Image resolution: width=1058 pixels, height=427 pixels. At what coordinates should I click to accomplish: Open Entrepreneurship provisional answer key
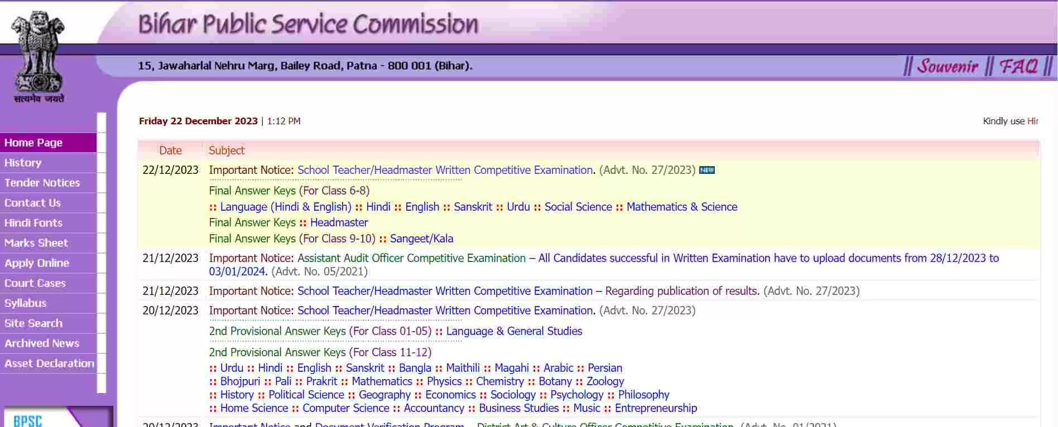click(656, 408)
